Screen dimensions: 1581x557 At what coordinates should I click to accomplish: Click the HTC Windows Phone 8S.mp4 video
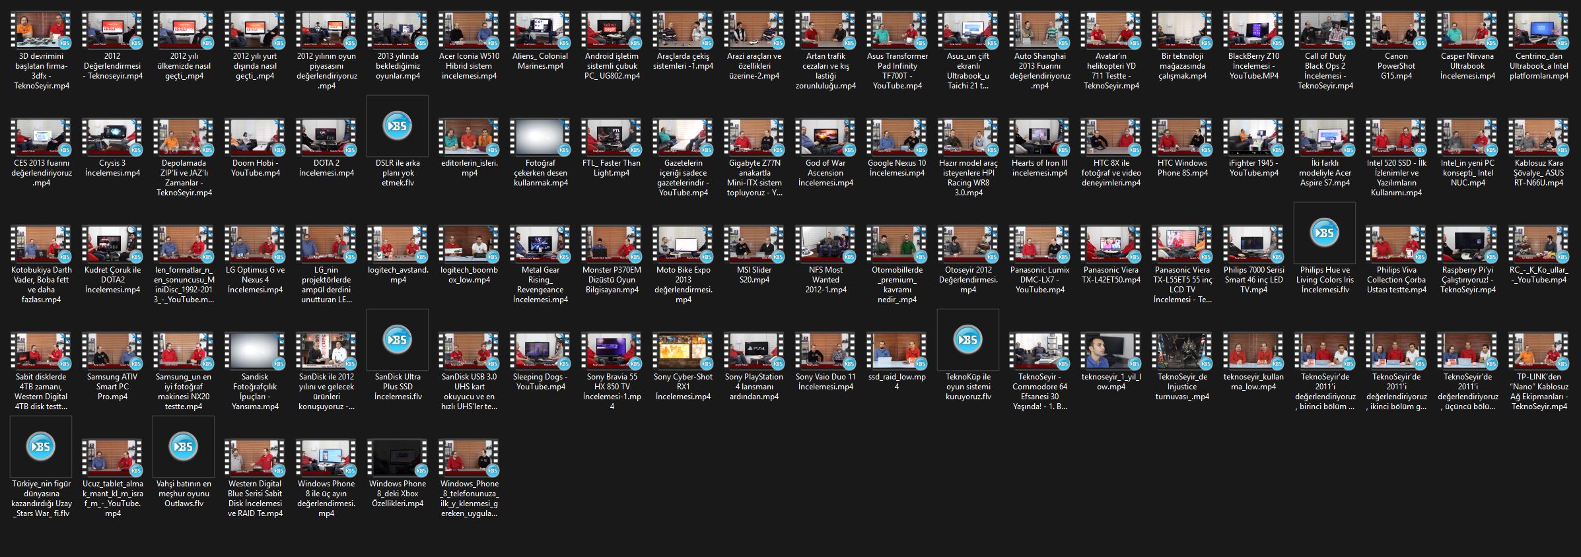point(1182,137)
